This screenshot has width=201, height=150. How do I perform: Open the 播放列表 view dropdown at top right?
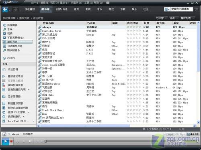coord(187,18)
